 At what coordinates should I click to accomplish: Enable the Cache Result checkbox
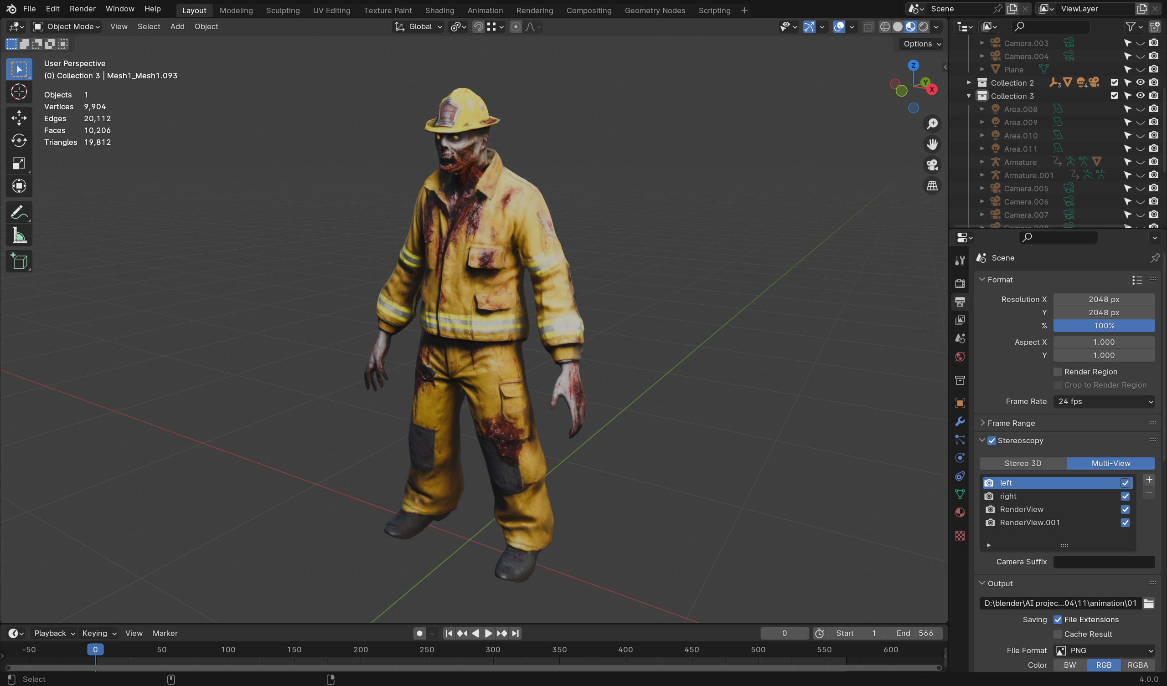pos(1058,634)
